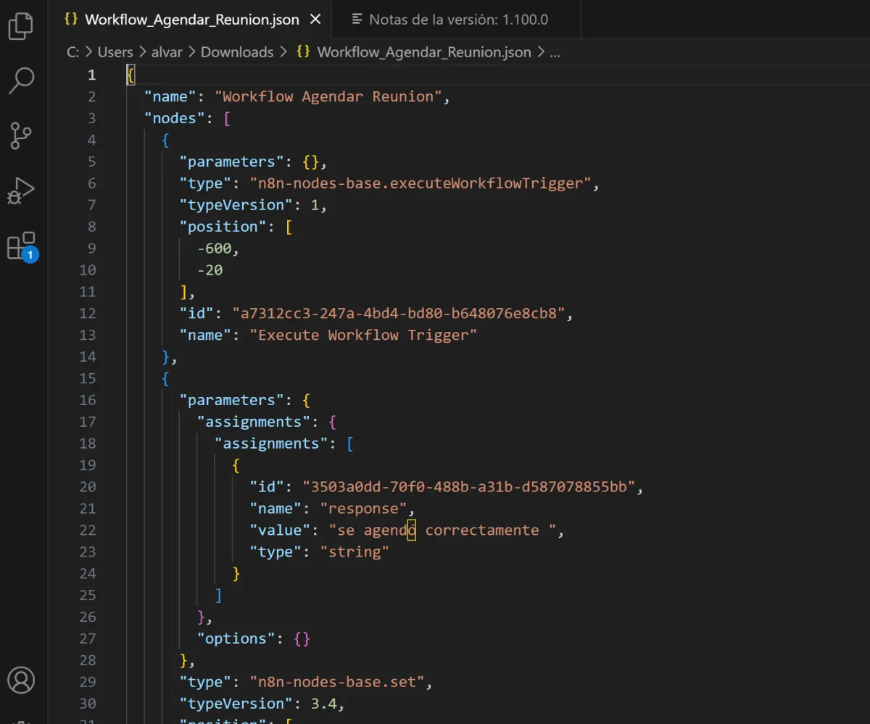The height and width of the screenshot is (724, 870).
Task: Click the alvar breadcrumb segment
Action: point(167,52)
